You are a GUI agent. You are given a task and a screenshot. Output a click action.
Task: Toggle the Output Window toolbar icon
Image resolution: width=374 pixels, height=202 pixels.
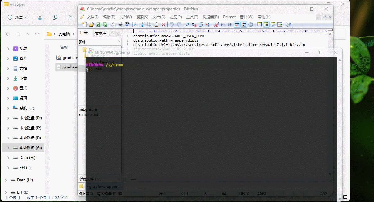[x=273, y=24]
